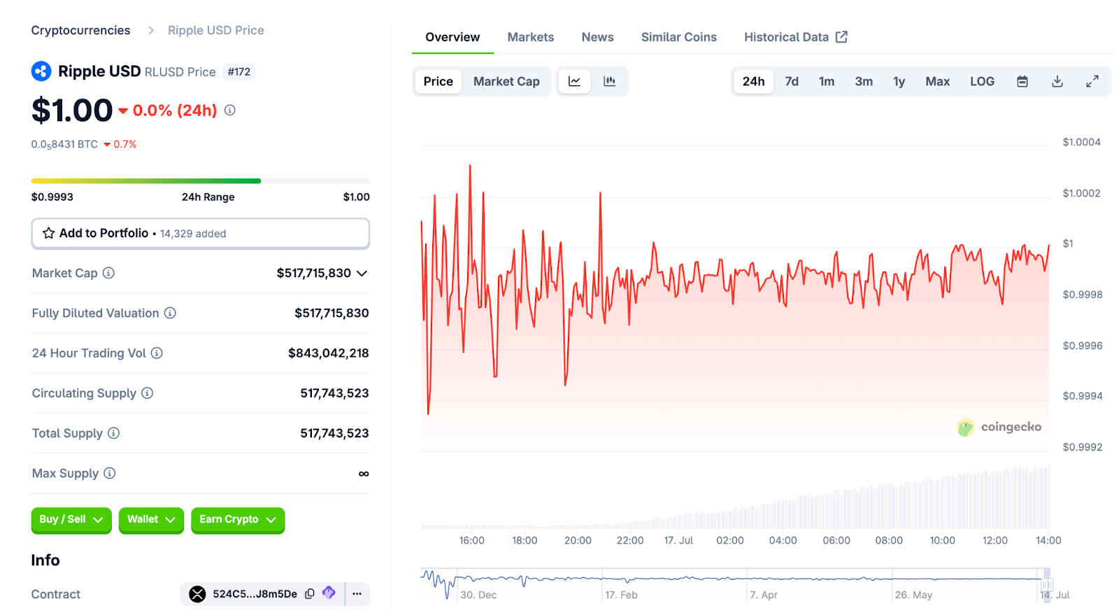
Task: Set chart range to 1m
Action: (827, 81)
